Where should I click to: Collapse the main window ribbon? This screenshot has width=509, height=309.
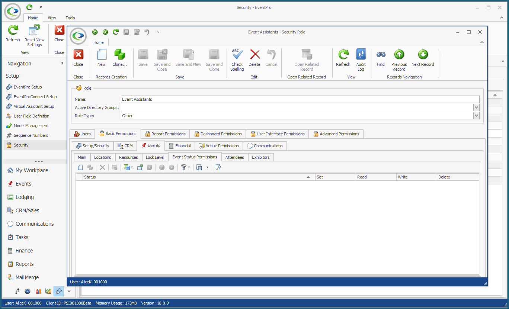tap(501, 17)
